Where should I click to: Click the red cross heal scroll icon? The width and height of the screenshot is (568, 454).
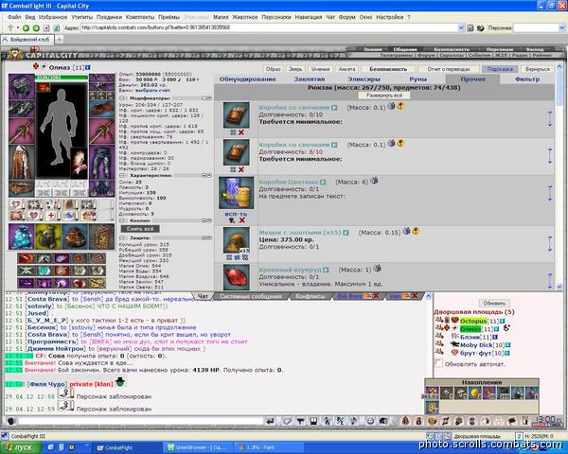pos(51,216)
